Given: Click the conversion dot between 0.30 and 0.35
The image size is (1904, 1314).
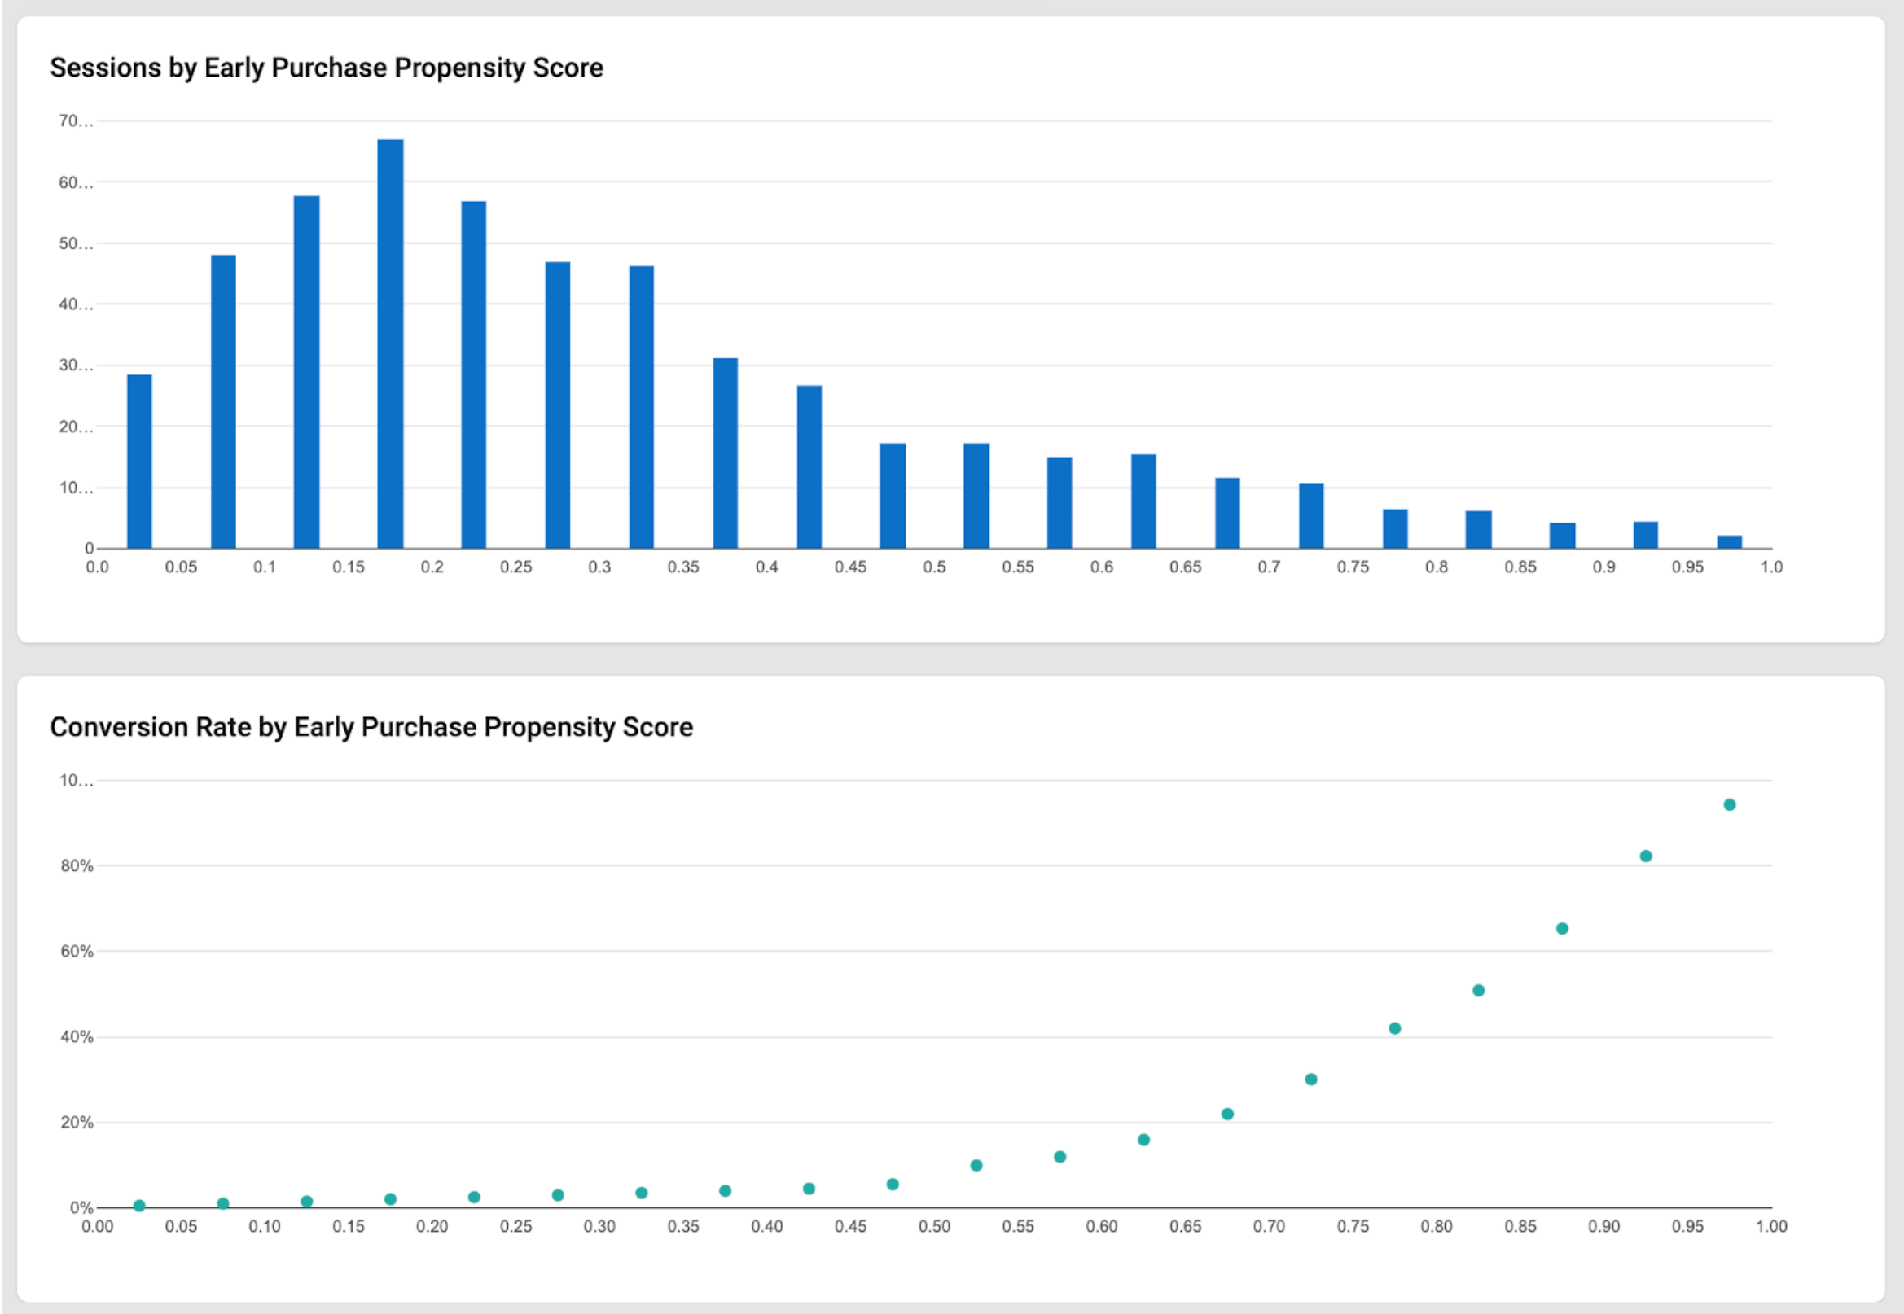Looking at the screenshot, I should pyautogui.click(x=642, y=1193).
